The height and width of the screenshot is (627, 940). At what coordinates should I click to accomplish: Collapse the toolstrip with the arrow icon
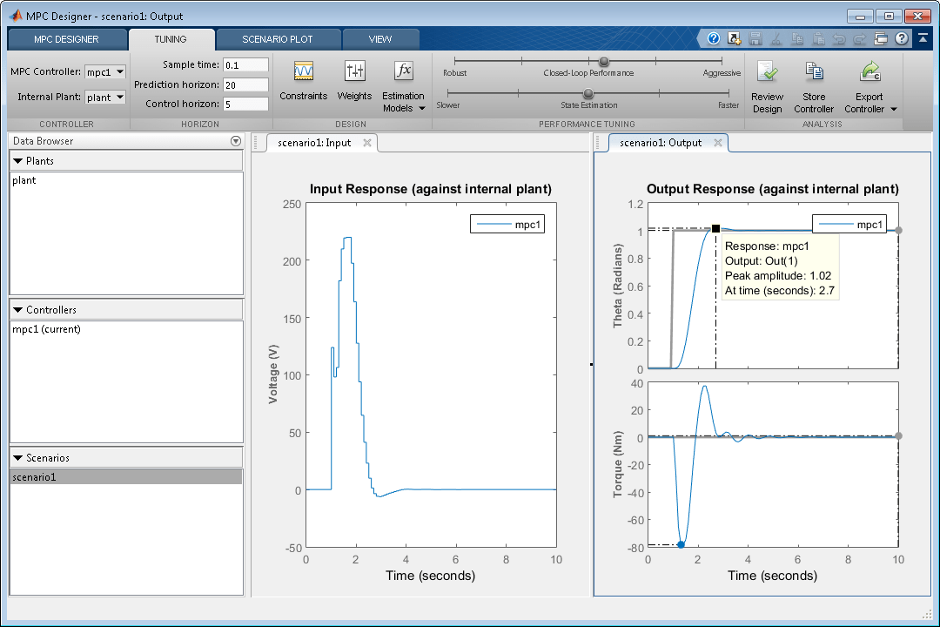click(922, 38)
